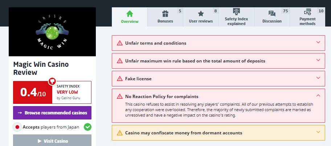The image size is (331, 146).
Task: Click the red thumbs-down safety badge
Action: (52, 81)
